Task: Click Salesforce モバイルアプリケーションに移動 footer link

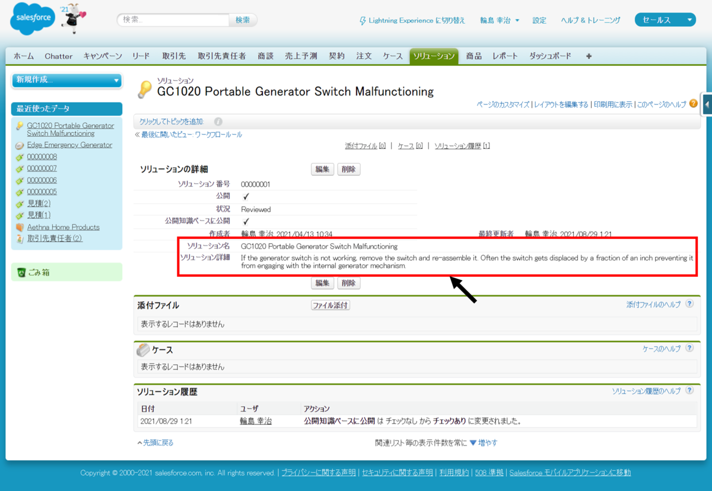Action: click(570, 473)
